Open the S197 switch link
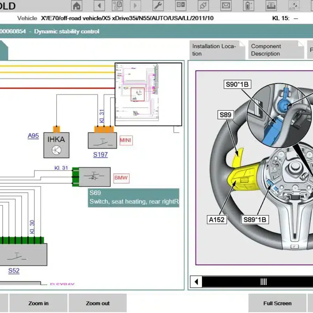Screen dimensions: 313x313 [100, 154]
